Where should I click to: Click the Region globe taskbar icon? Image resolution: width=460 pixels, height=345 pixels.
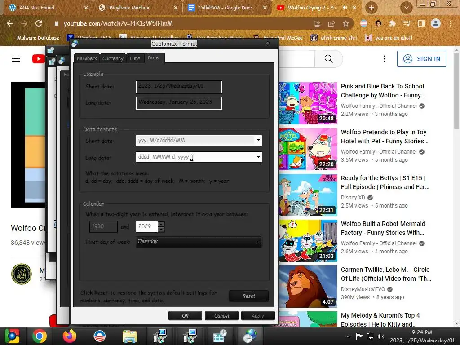coord(250,336)
